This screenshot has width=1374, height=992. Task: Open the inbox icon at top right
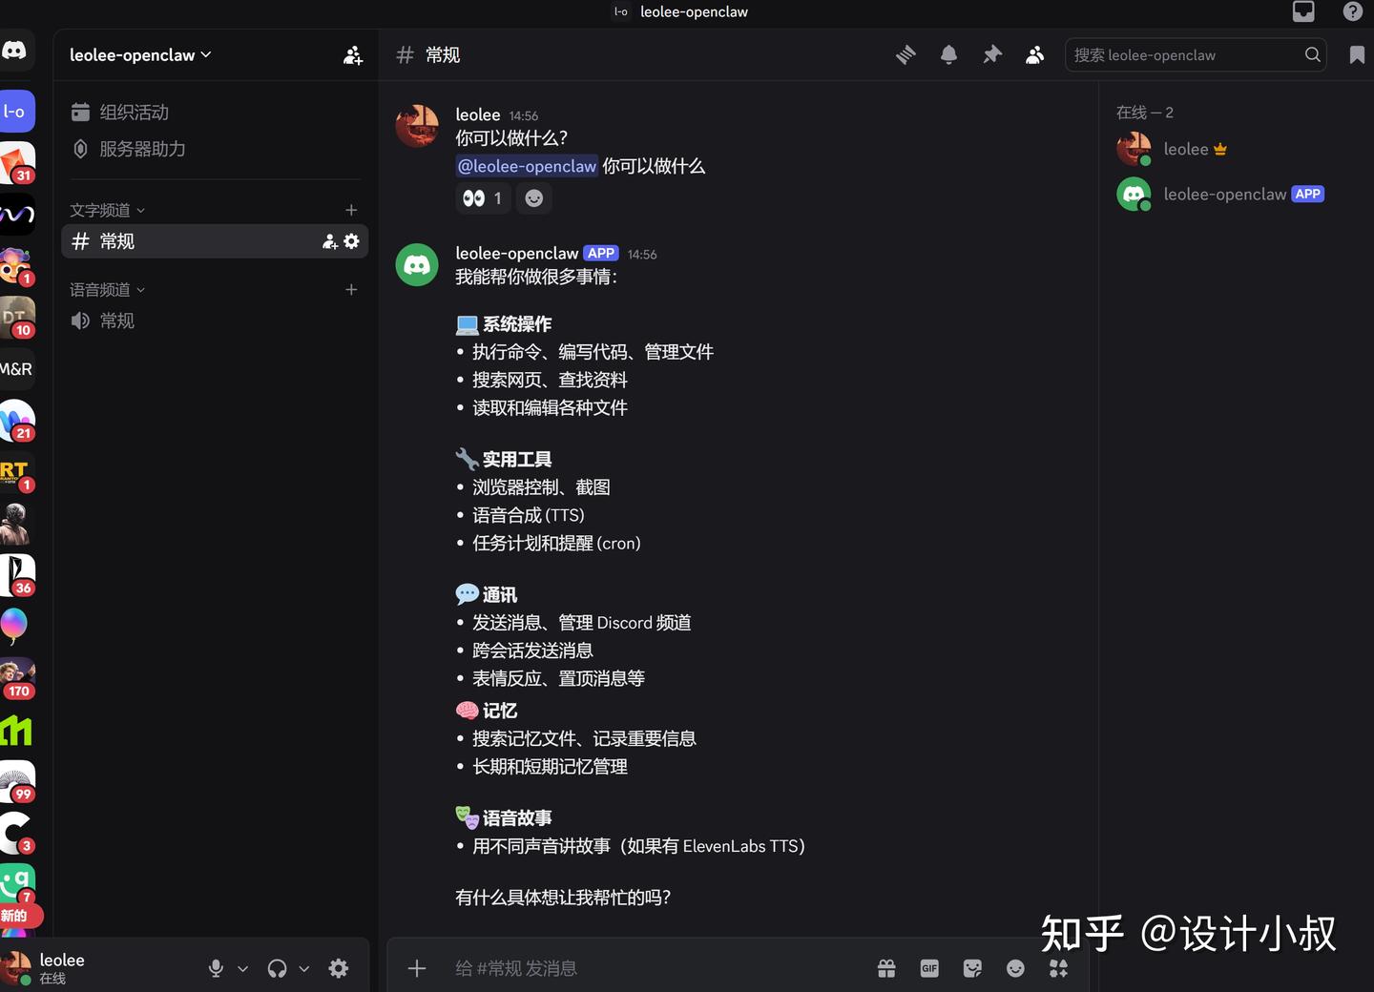click(1303, 11)
